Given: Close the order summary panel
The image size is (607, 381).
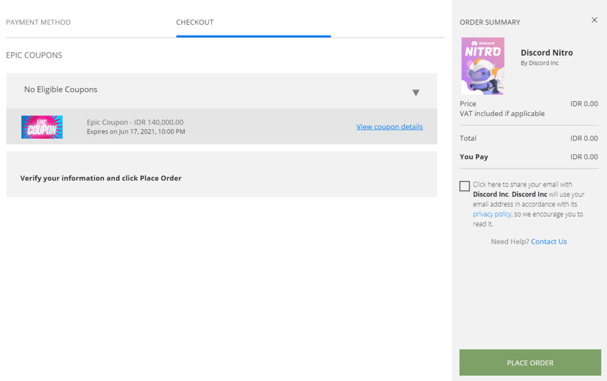Looking at the screenshot, I should (x=594, y=20).
